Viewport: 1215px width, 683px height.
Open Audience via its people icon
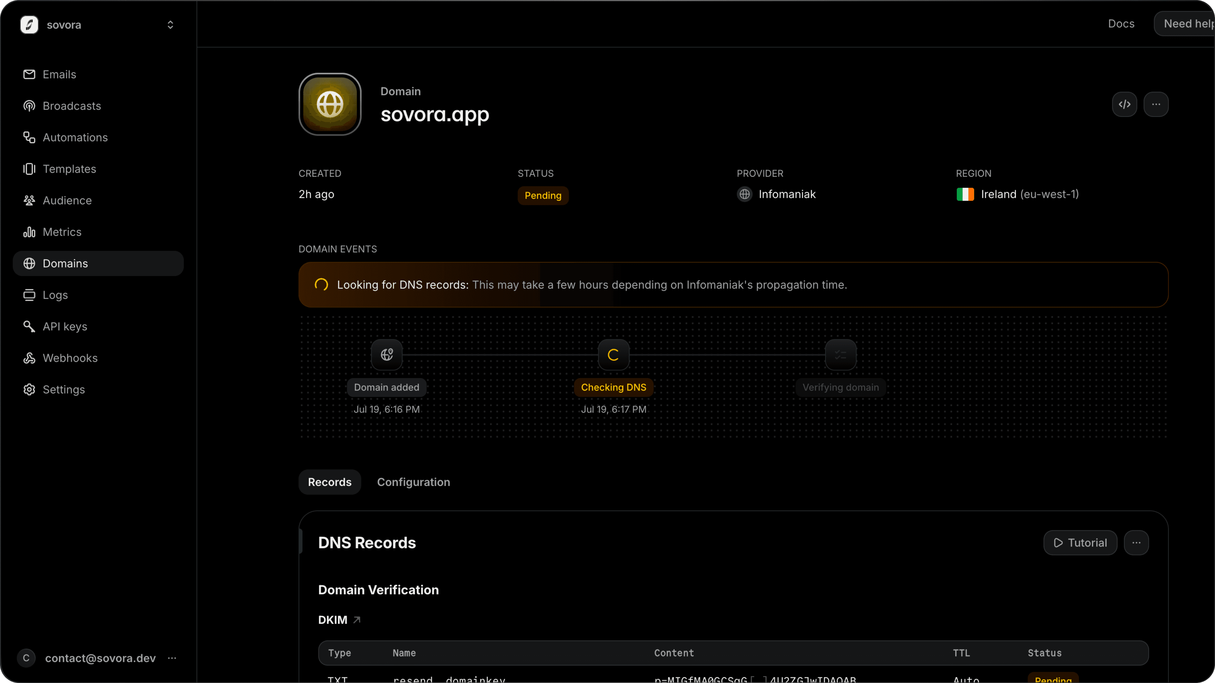point(29,200)
